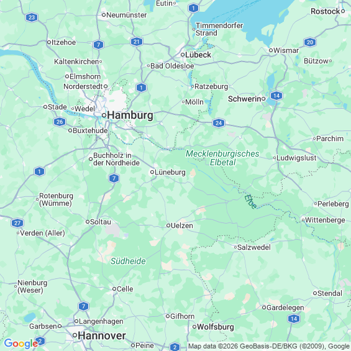Image resolution: width=351 pixels, height=351 pixels.
Task: Click the highway 23 shield icon
Action: [32, 17]
